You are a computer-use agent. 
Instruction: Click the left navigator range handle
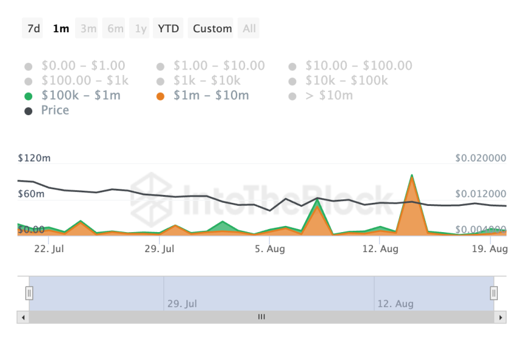[x=29, y=294]
